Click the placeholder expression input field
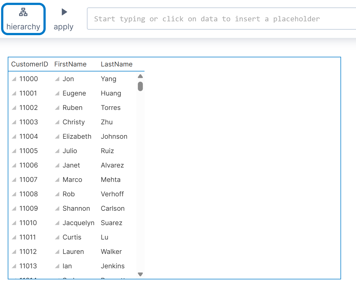The height and width of the screenshot is (291, 356). (x=221, y=19)
